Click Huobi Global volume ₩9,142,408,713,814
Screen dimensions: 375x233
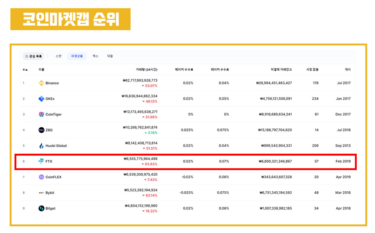pos(141,143)
